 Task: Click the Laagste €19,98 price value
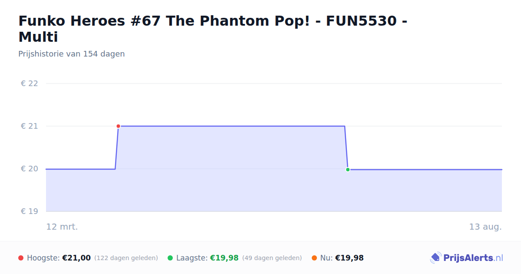click(x=224, y=258)
